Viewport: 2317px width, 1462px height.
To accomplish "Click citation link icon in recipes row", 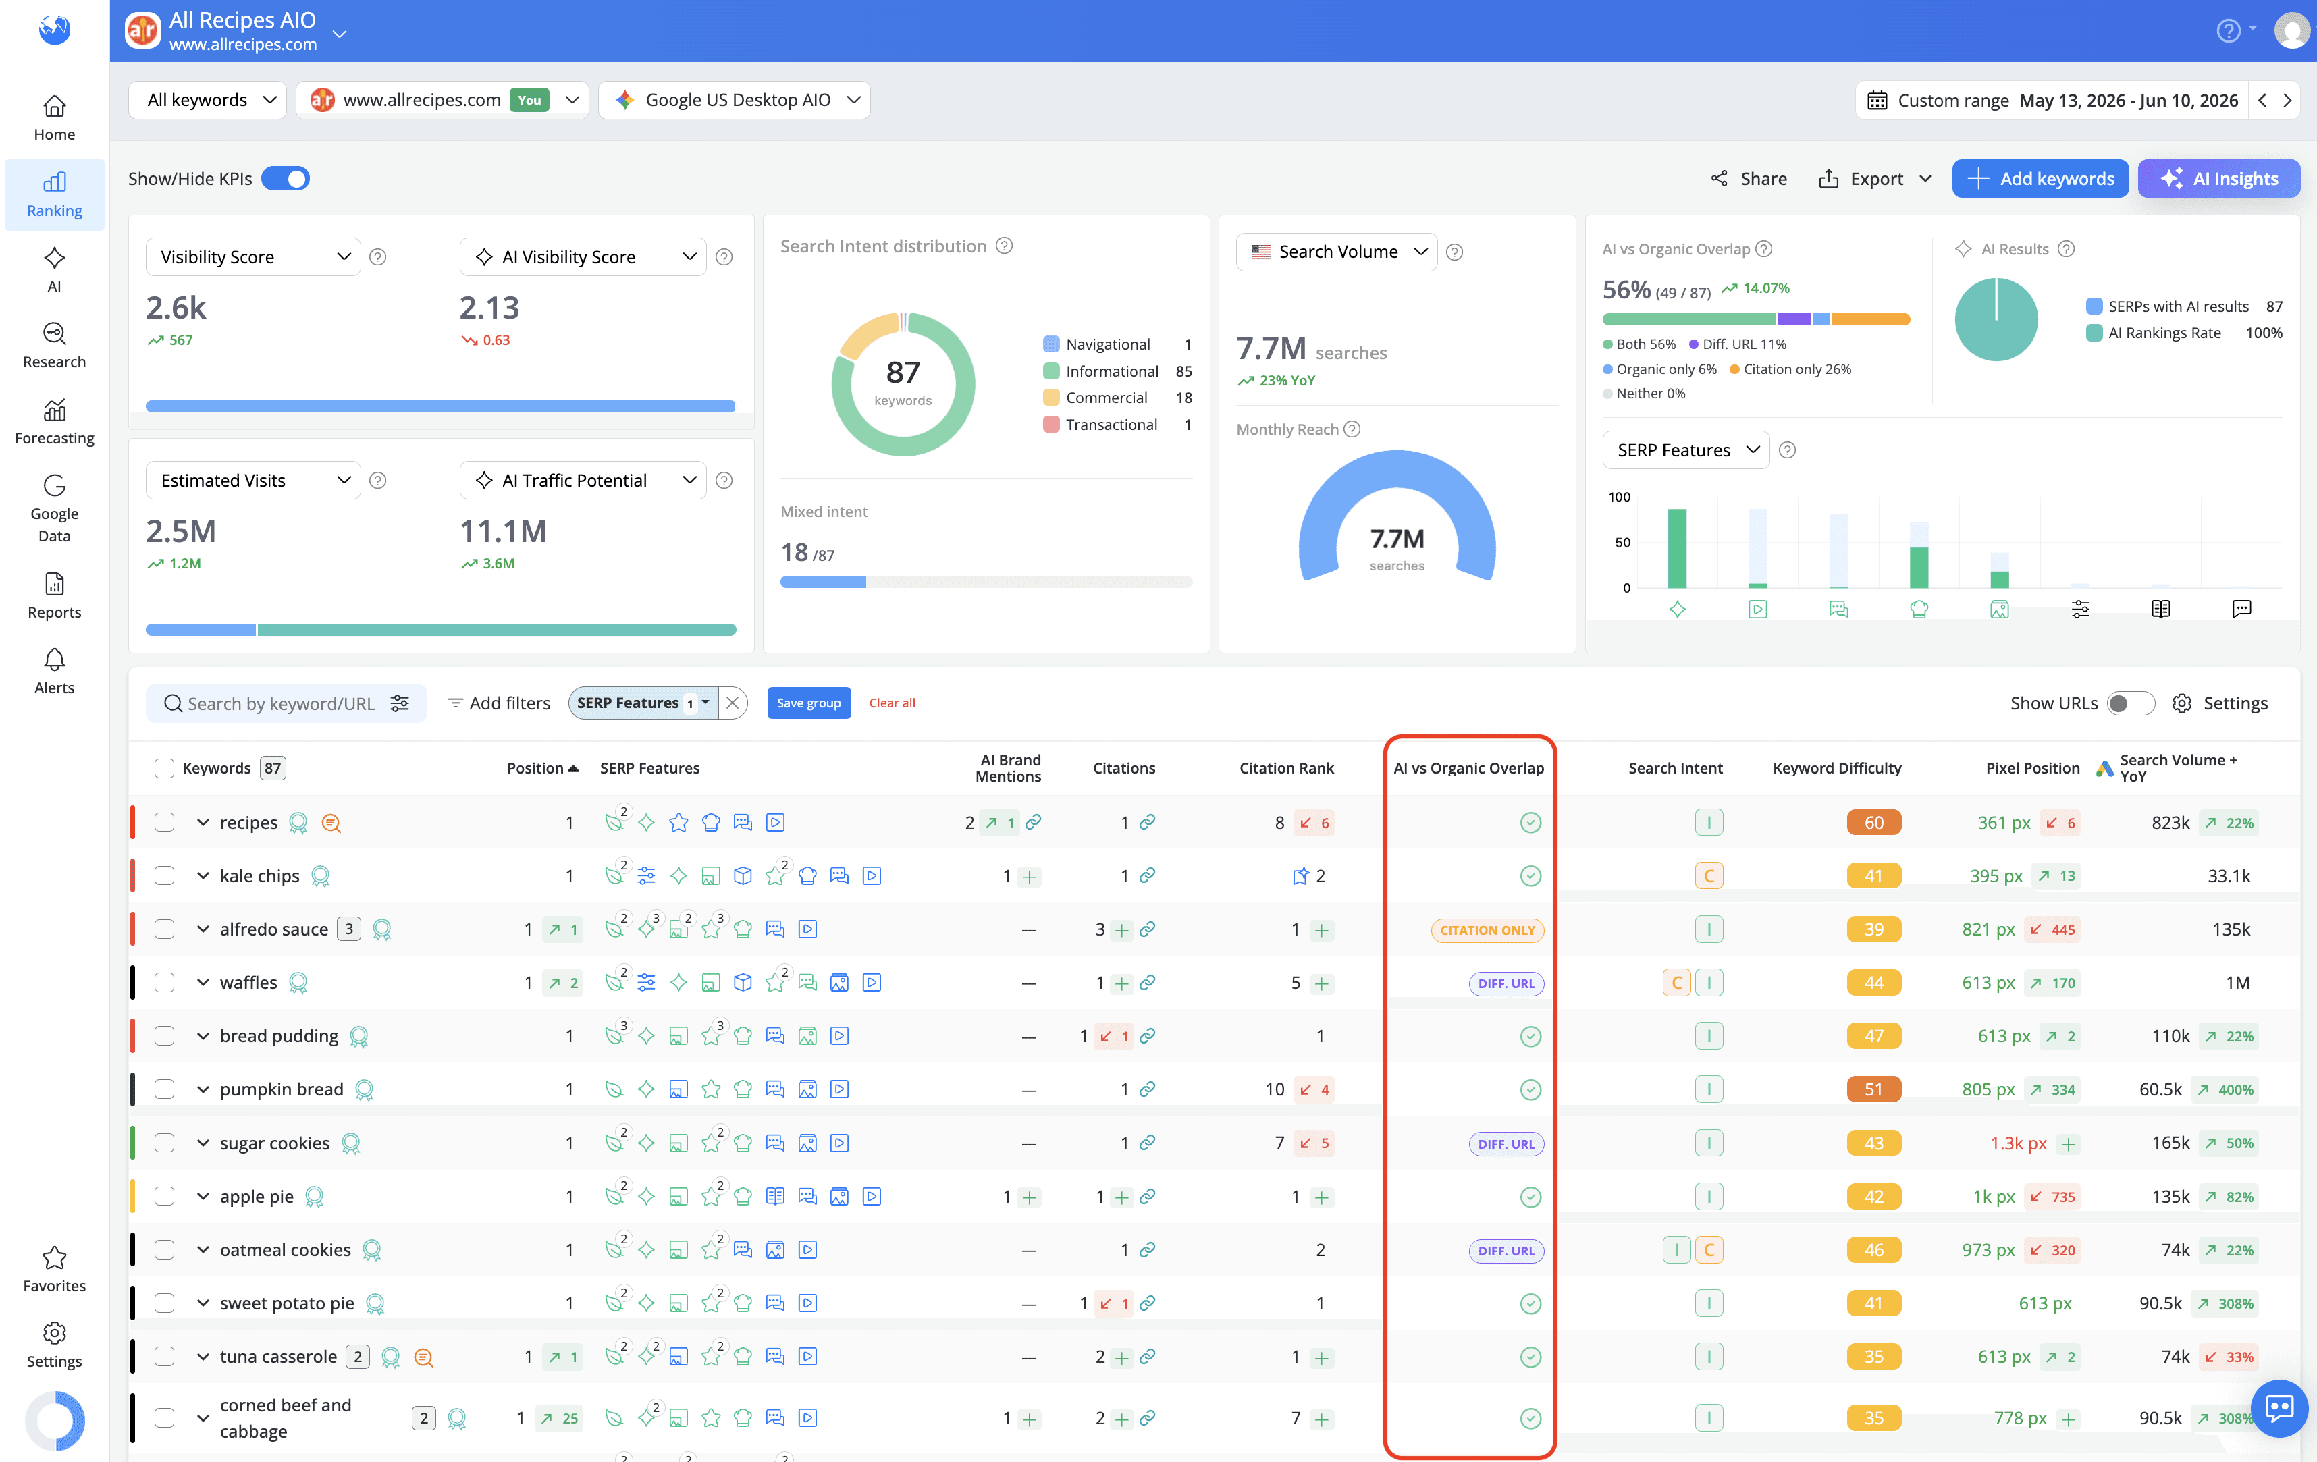I will pyautogui.click(x=1147, y=822).
